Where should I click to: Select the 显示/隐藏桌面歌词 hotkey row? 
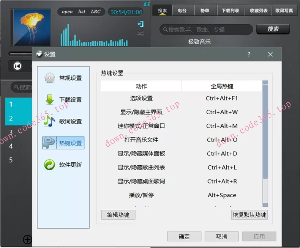[x=182, y=181]
